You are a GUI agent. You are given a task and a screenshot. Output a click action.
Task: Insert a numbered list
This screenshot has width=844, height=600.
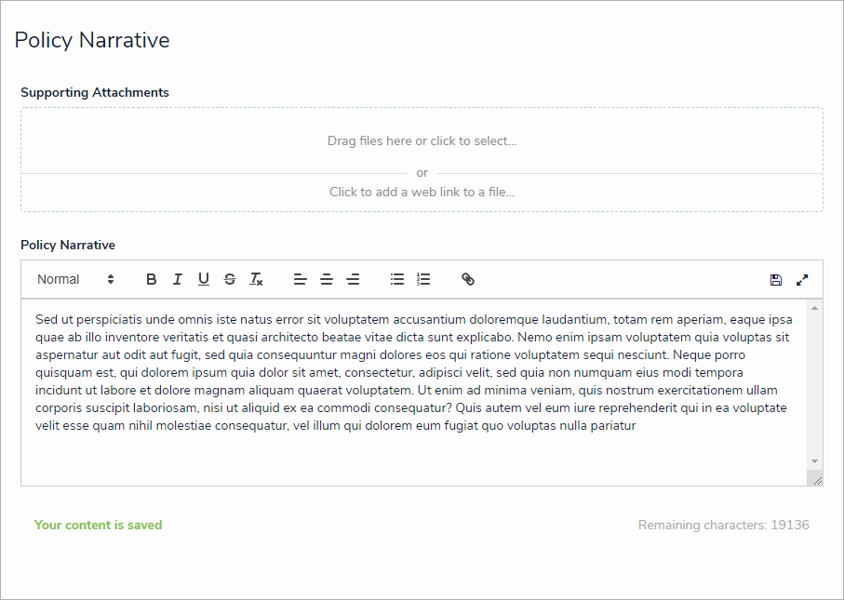(423, 279)
